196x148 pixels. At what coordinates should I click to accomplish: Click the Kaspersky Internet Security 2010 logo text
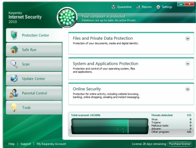click(x=25, y=17)
